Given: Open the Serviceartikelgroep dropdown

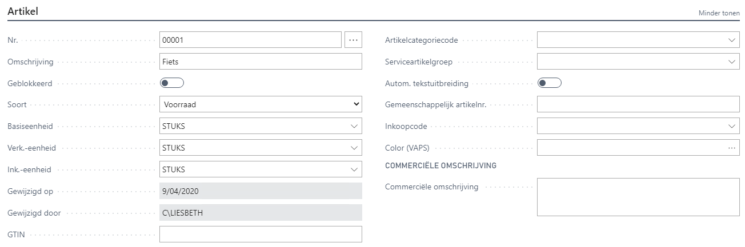Looking at the screenshot, I should [x=732, y=62].
